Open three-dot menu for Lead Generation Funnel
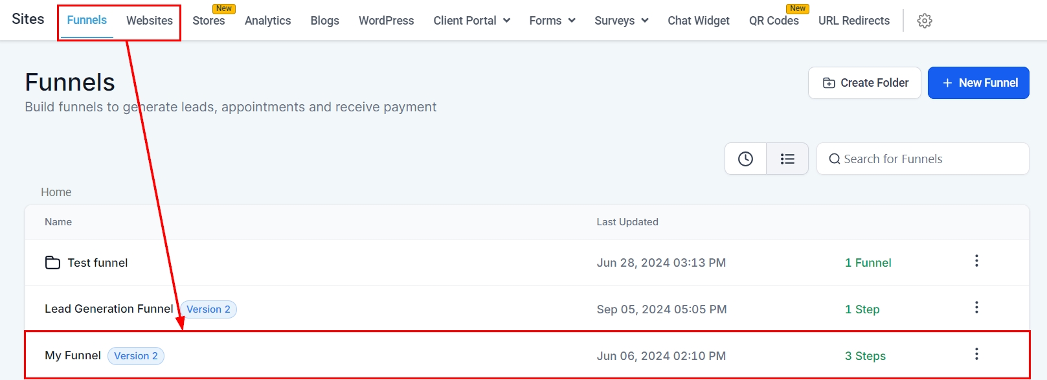 pyautogui.click(x=976, y=307)
